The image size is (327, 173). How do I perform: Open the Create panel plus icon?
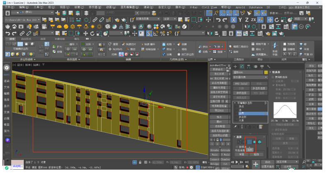(235, 66)
